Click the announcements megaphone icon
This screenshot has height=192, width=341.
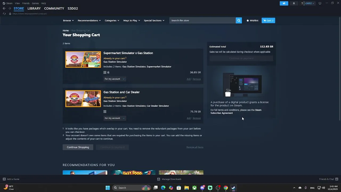coord(284,3)
